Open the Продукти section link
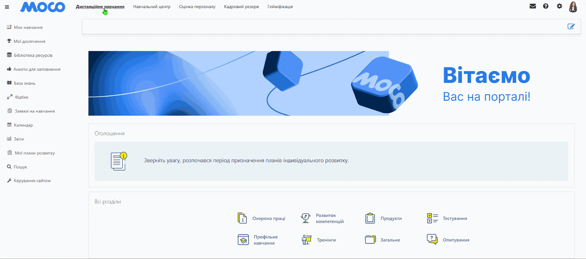Image resolution: width=586 pixels, height=259 pixels. coord(391,218)
